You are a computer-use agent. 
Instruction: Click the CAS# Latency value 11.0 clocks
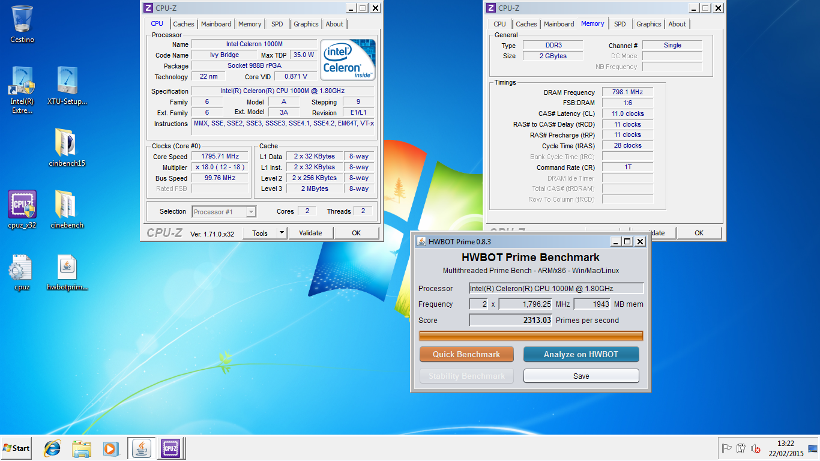click(x=627, y=113)
